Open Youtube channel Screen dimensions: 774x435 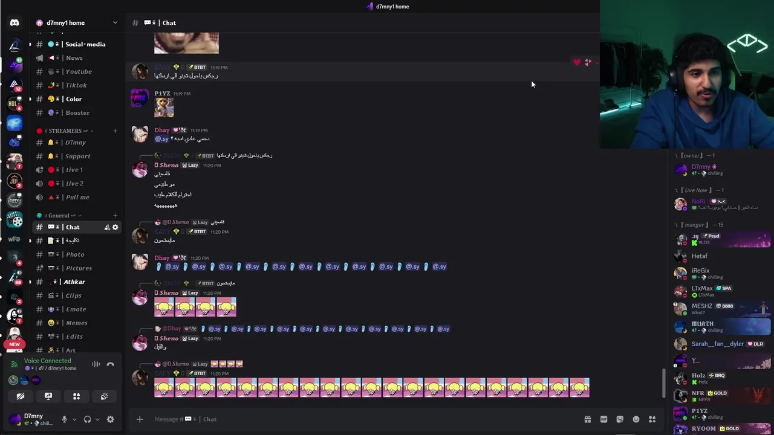tap(77, 71)
